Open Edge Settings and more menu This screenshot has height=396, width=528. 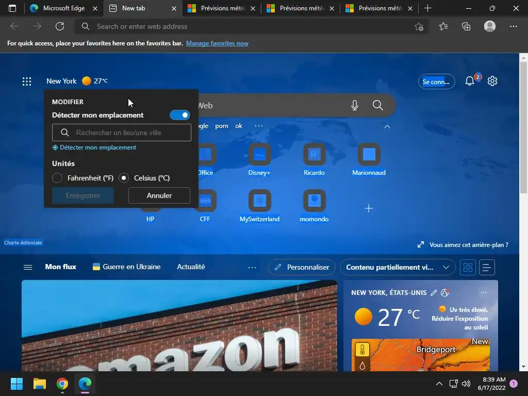513,26
